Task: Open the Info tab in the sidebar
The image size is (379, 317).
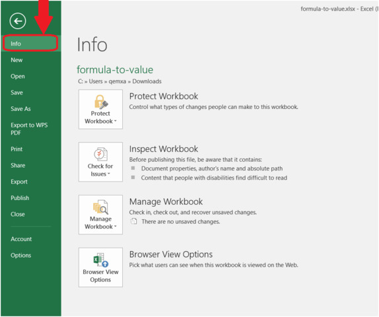Action: (x=30, y=44)
